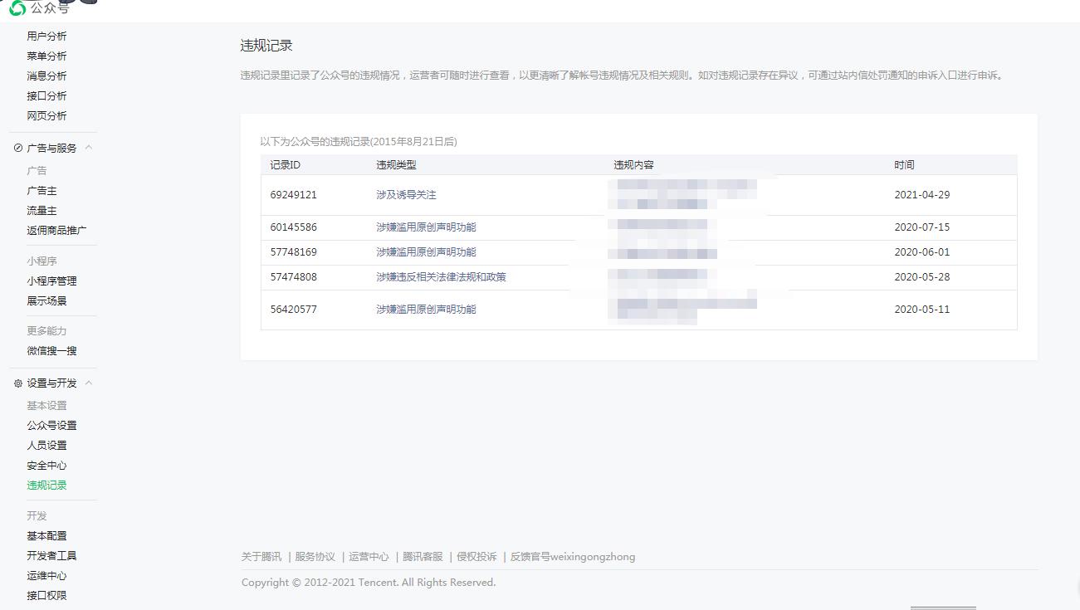This screenshot has width=1080, height=610.
Task: Click the 广告与服务 section icon
Action: coord(18,149)
